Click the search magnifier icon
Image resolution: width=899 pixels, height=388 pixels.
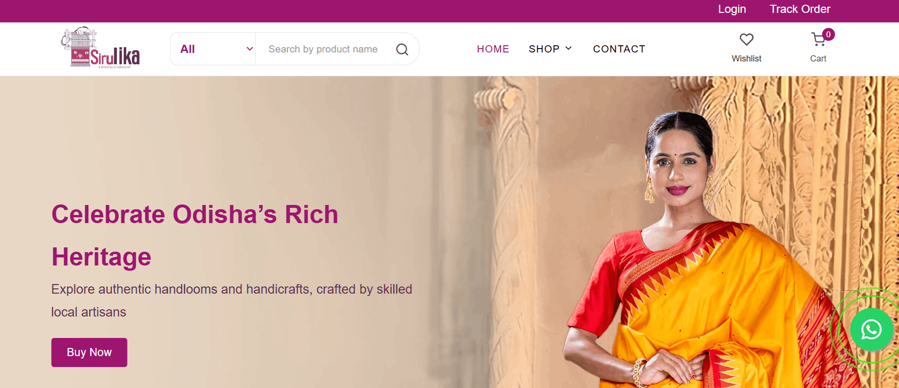coord(402,49)
